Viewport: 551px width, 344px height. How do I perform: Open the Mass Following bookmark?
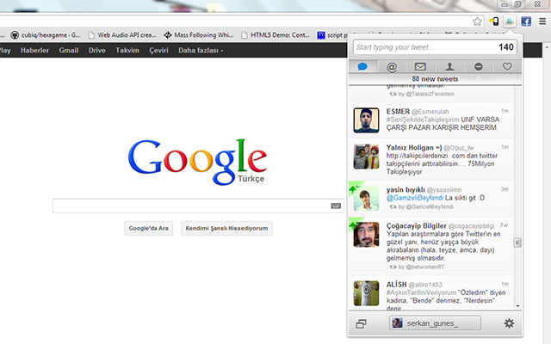pos(199,35)
